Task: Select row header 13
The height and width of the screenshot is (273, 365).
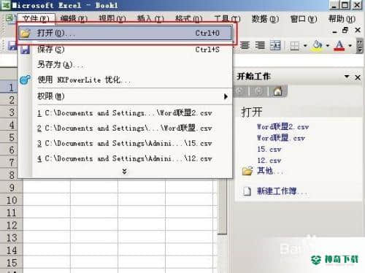Action: (x=12, y=238)
